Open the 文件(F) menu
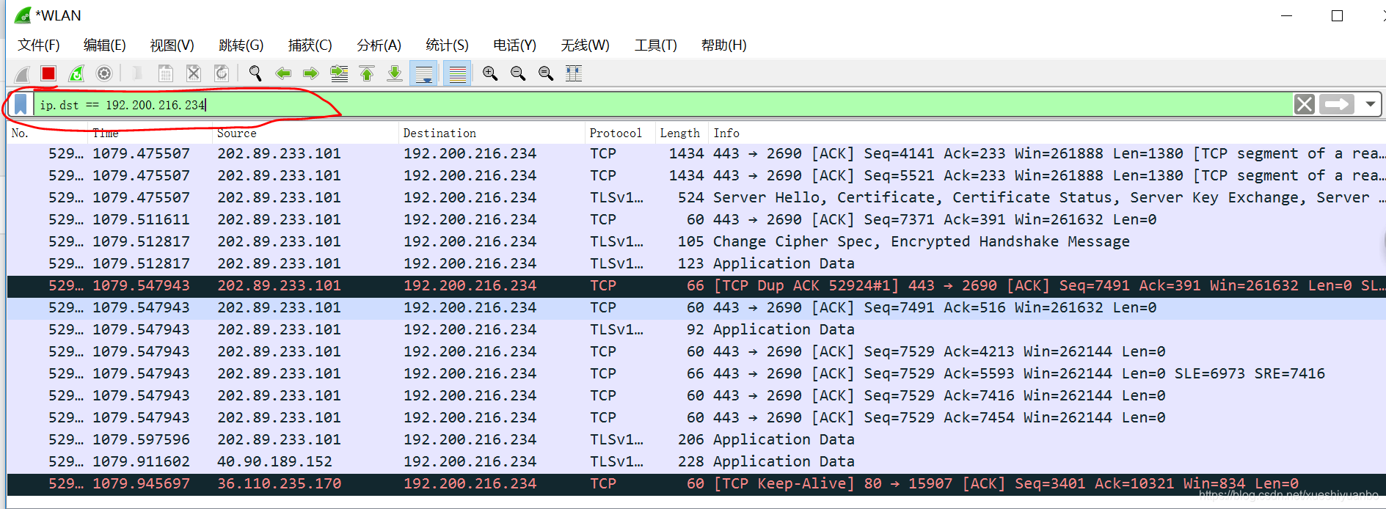This screenshot has height=509, width=1386. (x=39, y=45)
